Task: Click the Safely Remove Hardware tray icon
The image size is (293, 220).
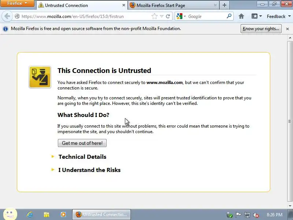Action: (230, 215)
